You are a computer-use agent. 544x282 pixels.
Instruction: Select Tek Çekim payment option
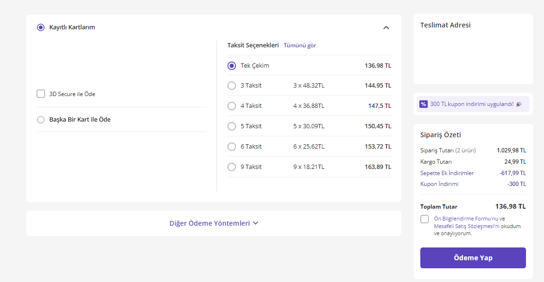[232, 66]
